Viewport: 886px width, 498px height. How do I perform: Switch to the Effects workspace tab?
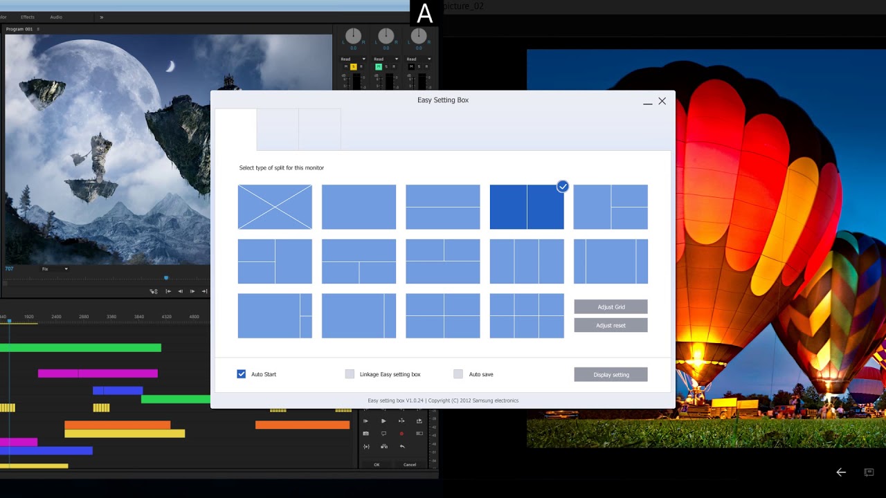click(x=28, y=17)
